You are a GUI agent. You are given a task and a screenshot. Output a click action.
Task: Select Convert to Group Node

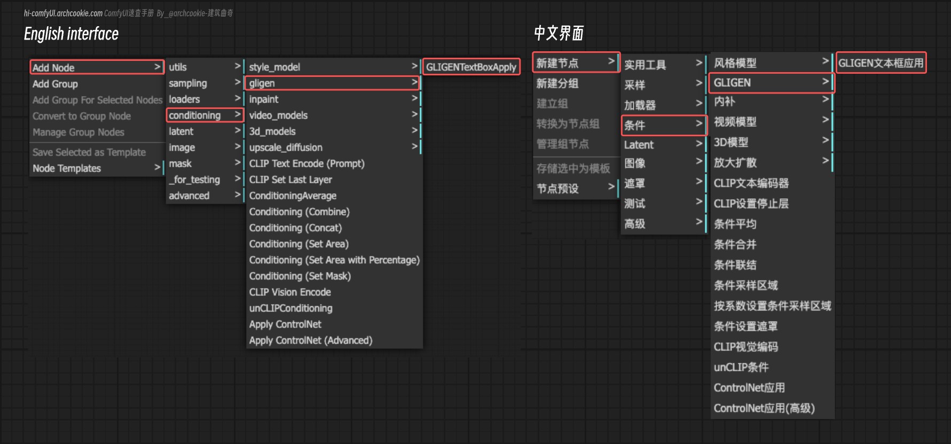point(97,116)
